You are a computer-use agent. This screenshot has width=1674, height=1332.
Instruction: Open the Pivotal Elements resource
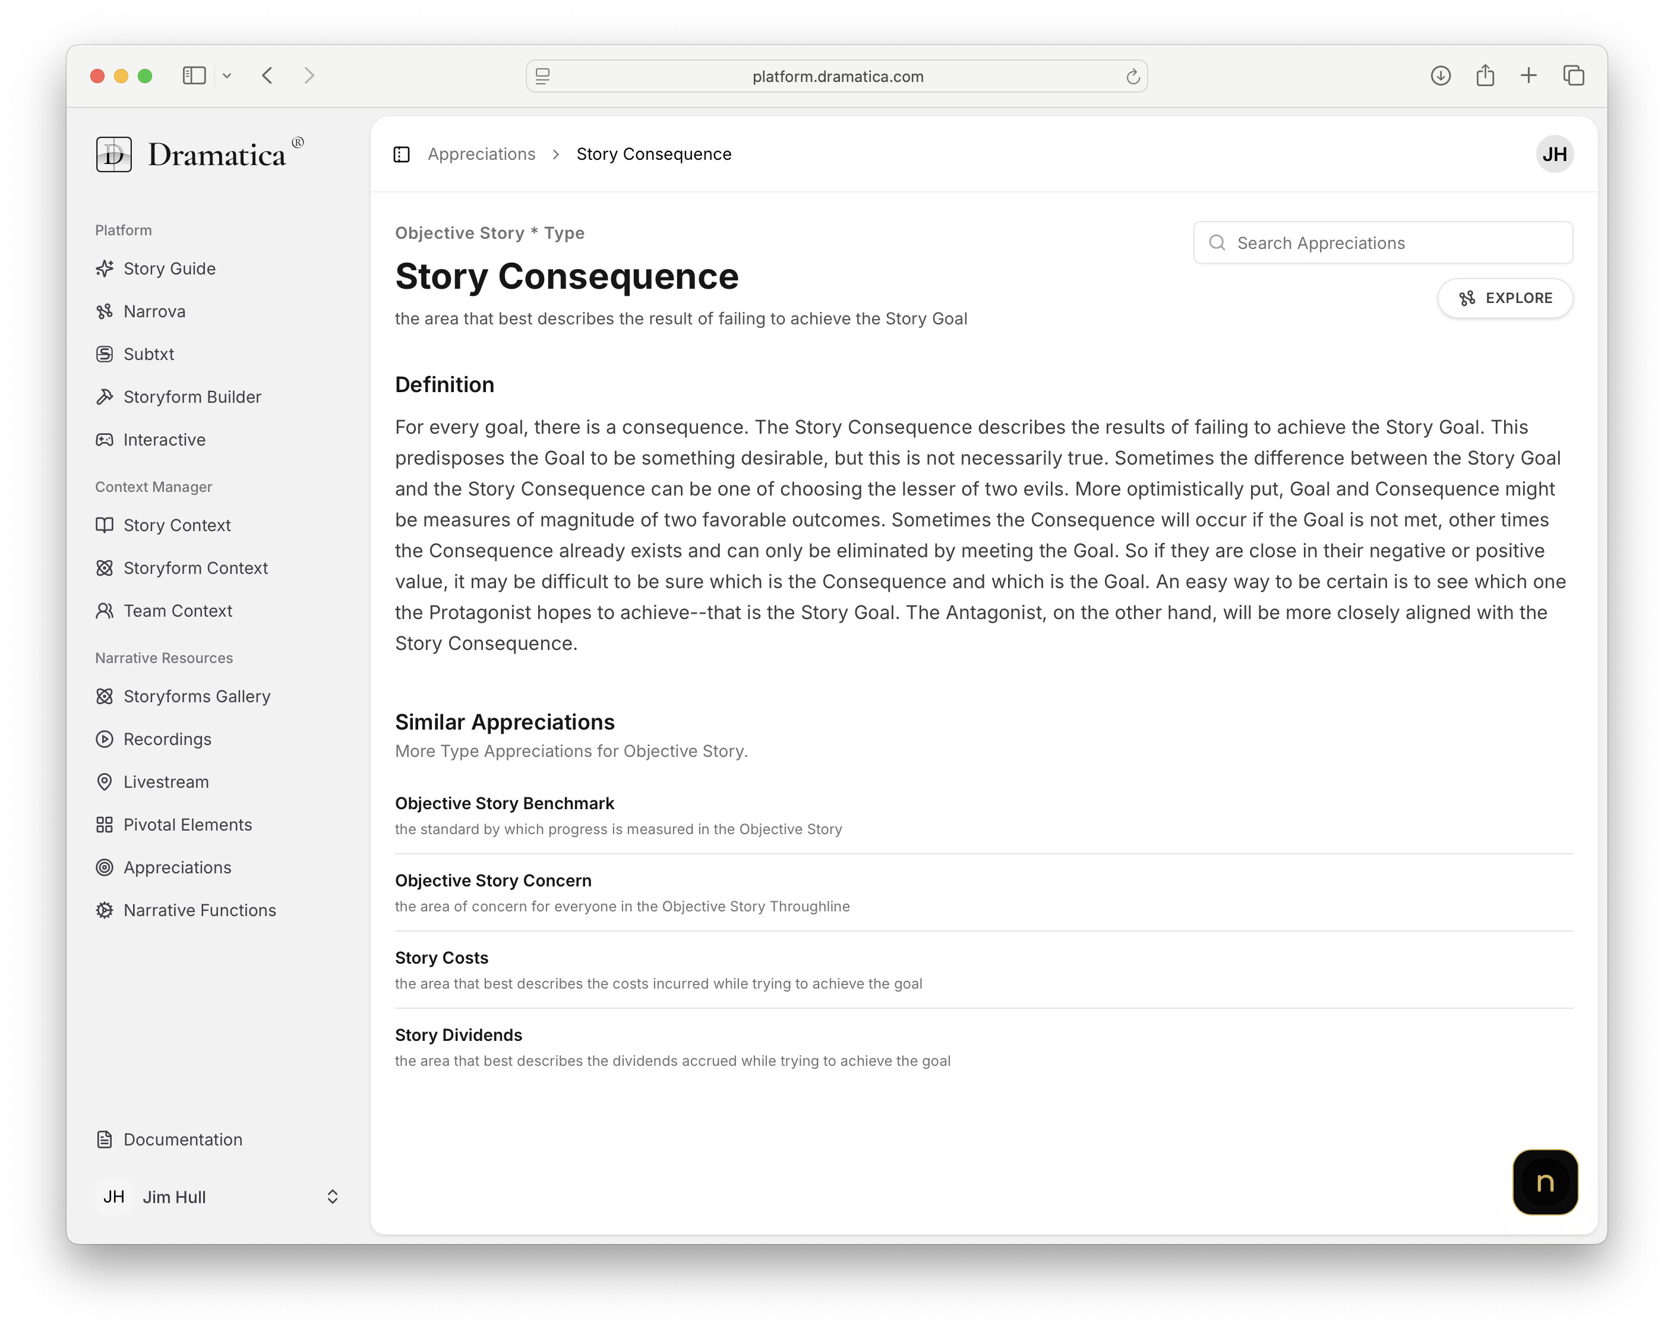coord(187,825)
